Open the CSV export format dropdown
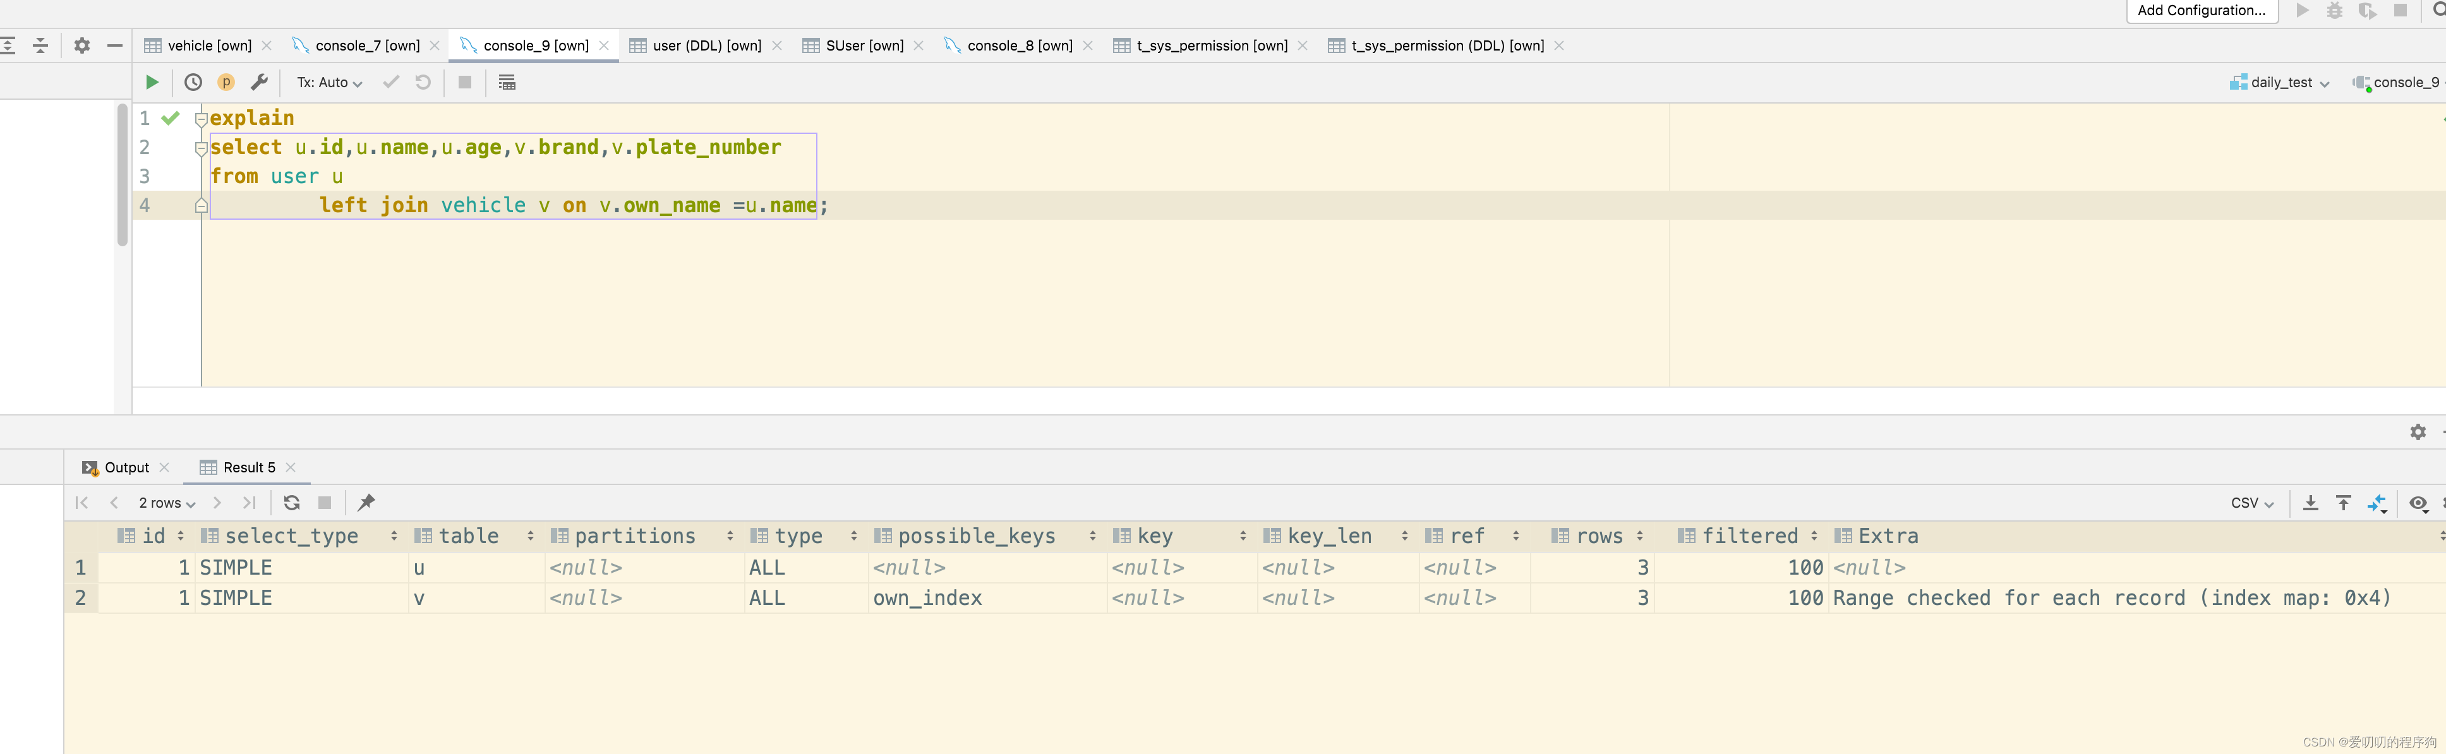This screenshot has width=2446, height=754. (2251, 503)
